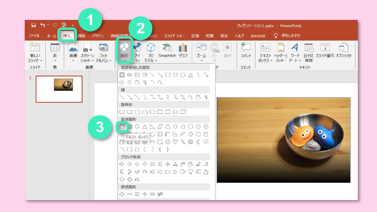Insert 日付と時刻 into the slide
377x212 pixels.
[x=308, y=53]
